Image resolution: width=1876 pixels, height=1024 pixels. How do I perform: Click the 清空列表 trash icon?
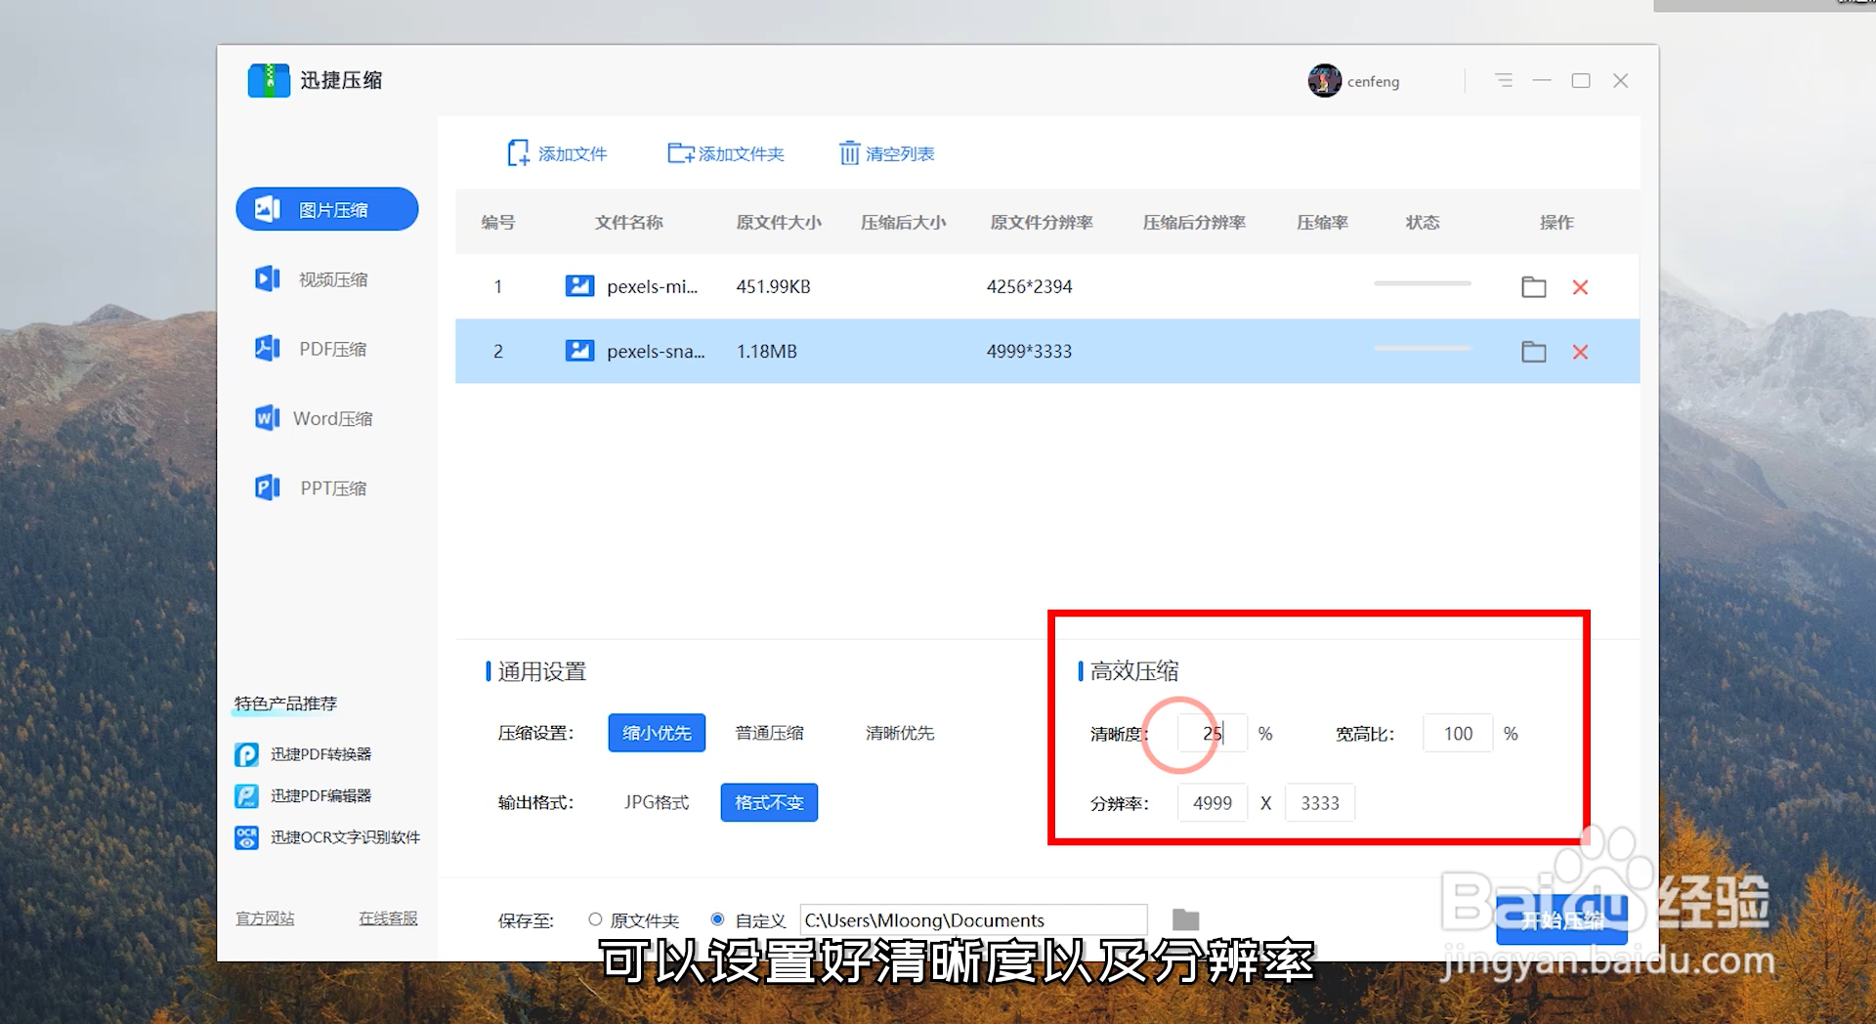coord(849,153)
